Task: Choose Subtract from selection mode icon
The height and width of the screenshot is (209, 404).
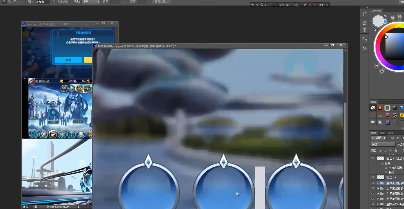Action: click(15, 2)
